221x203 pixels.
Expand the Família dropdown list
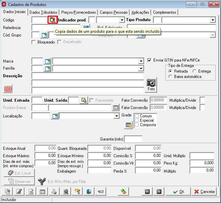click(x=141, y=69)
